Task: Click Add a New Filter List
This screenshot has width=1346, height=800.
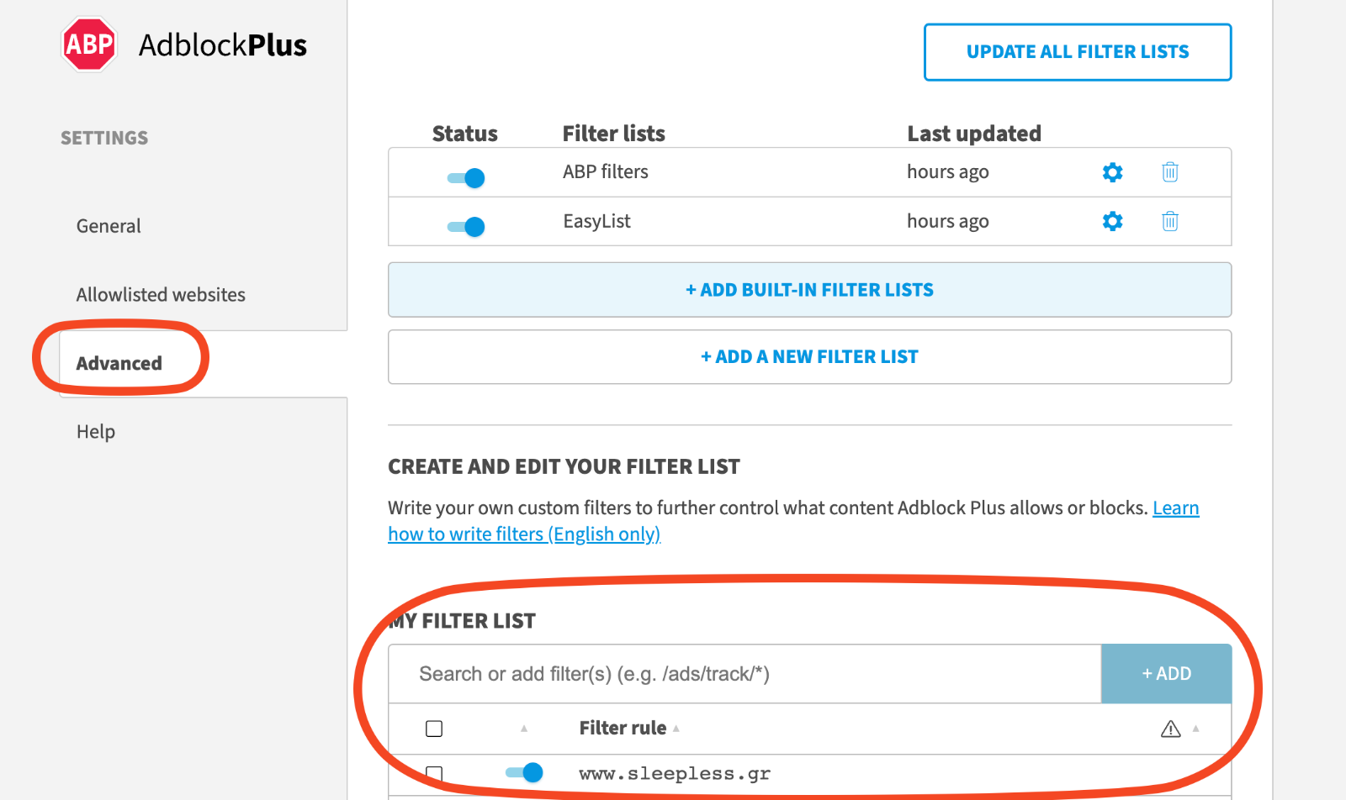Action: point(809,357)
